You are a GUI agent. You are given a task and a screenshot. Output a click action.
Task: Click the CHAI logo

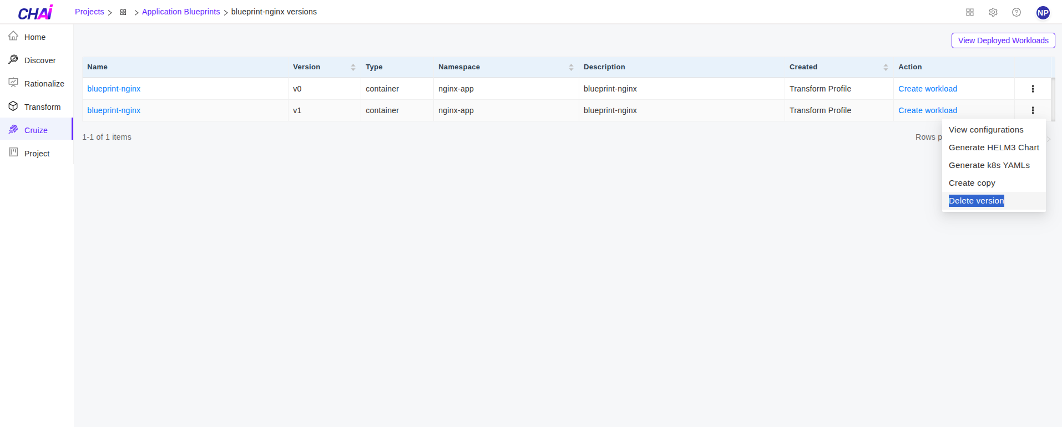coord(36,12)
